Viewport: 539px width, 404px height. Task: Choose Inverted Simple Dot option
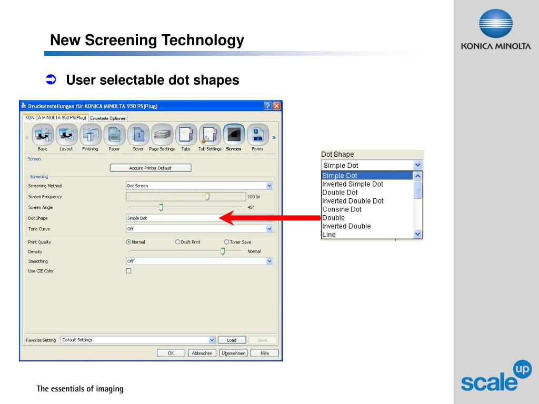point(367,184)
